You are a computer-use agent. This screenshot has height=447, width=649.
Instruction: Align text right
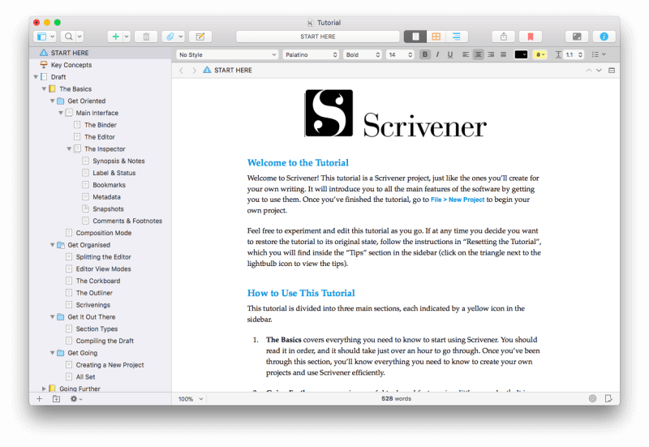pos(491,54)
